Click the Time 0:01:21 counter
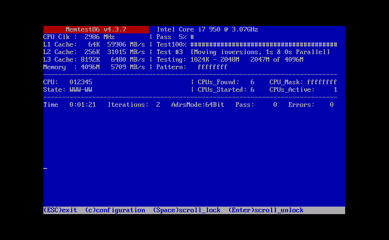The image size is (389, 240). [83, 105]
